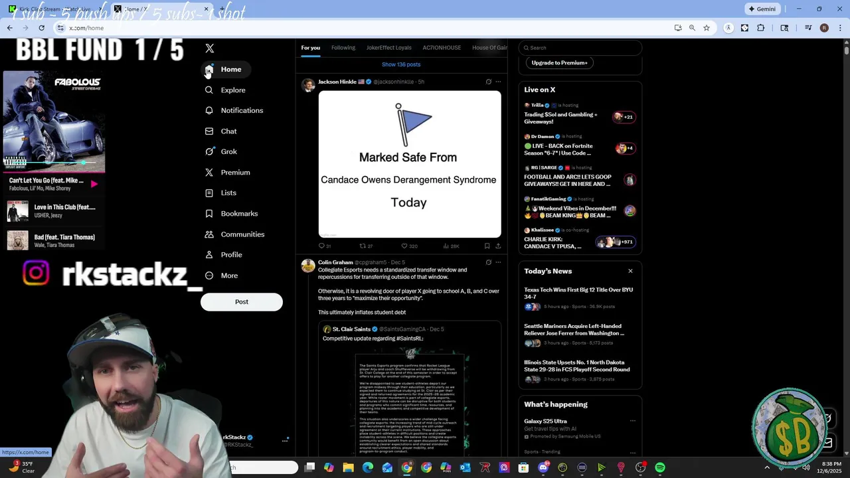
Task: Open a new Chrome tab
Action: (222, 9)
